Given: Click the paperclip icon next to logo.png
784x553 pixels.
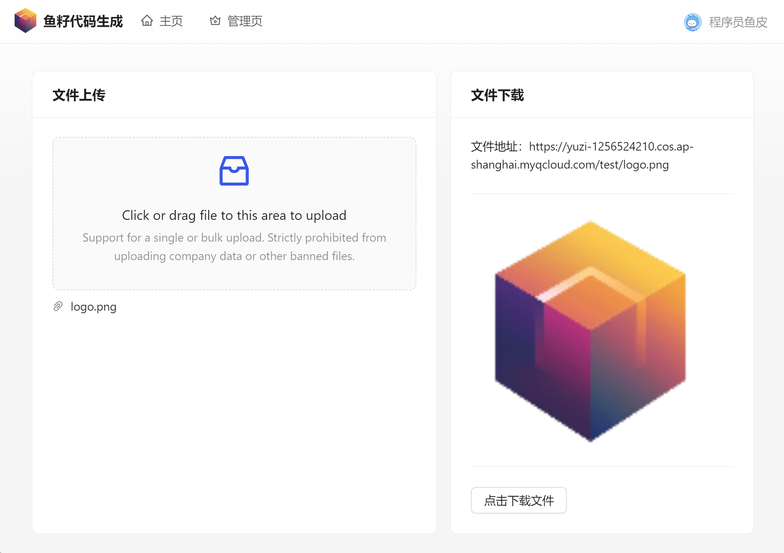Looking at the screenshot, I should pos(58,306).
